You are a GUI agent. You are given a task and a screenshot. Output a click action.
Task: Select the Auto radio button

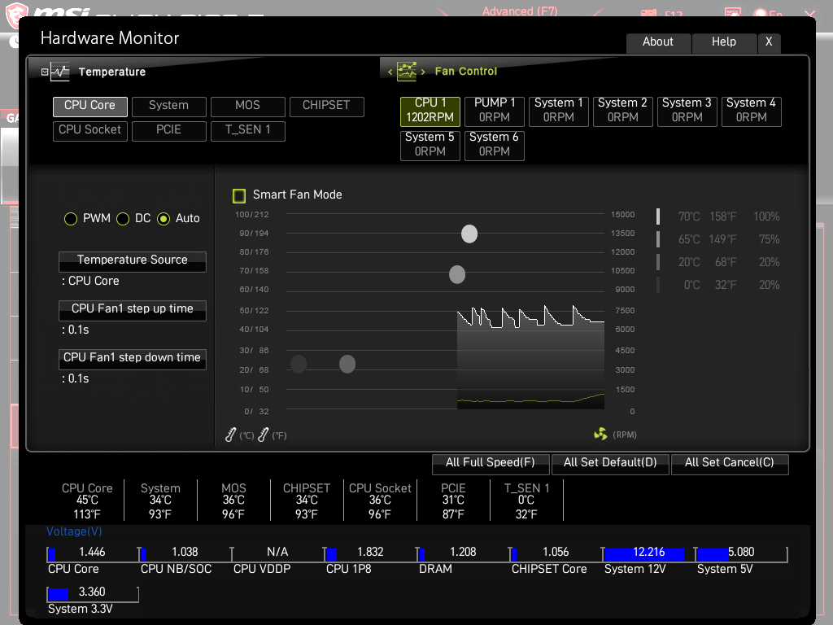click(164, 218)
